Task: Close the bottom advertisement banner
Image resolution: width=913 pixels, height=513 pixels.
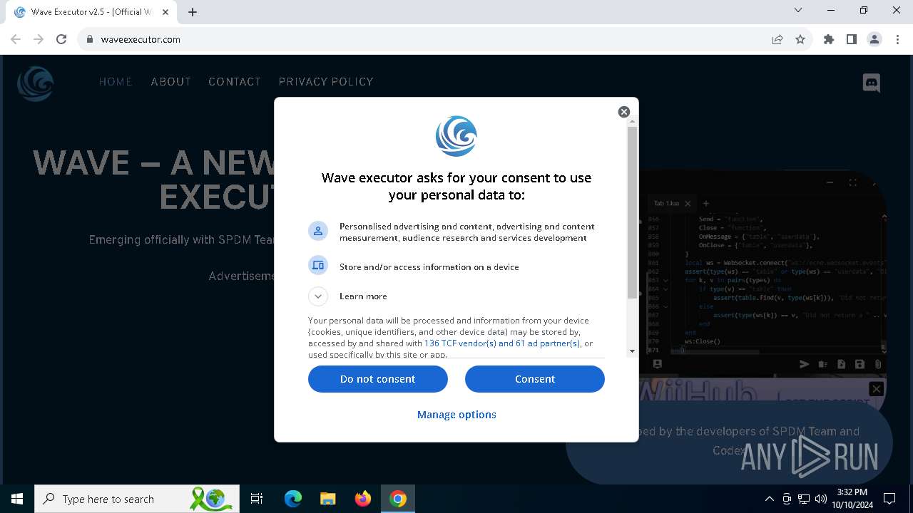Action: click(x=877, y=389)
